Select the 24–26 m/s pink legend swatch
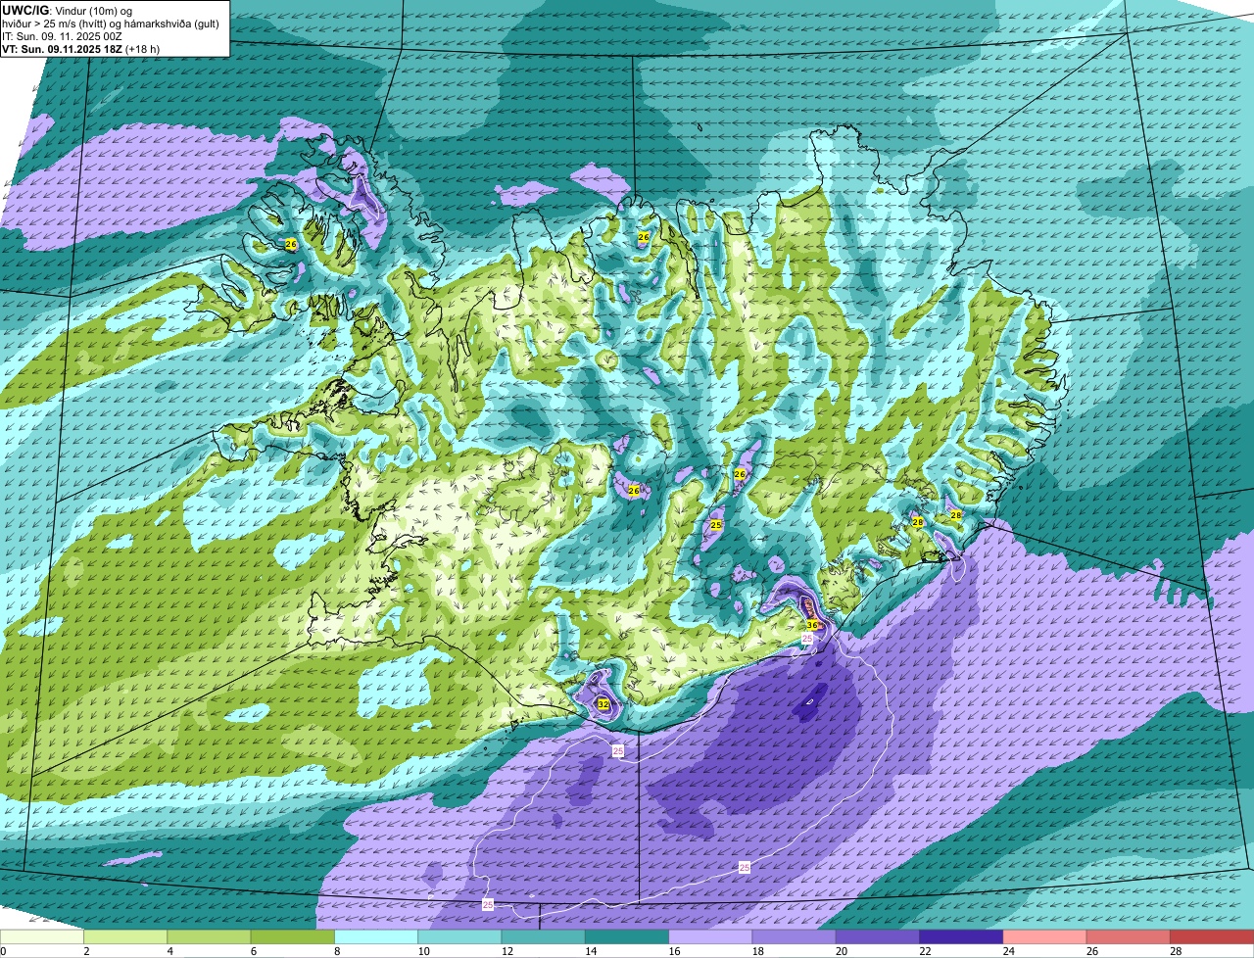This screenshot has width=1254, height=958. (1045, 936)
